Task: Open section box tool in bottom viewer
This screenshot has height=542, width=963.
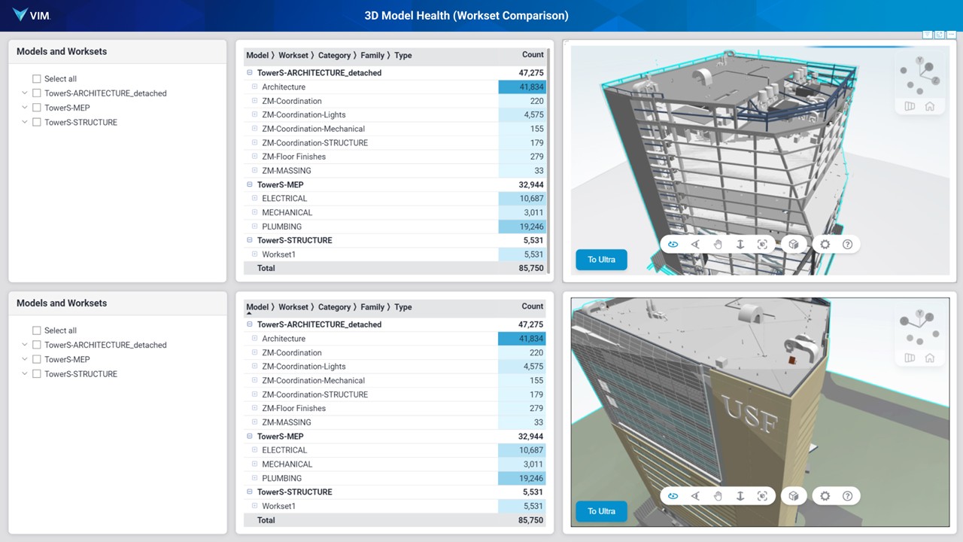Action: [x=793, y=496]
